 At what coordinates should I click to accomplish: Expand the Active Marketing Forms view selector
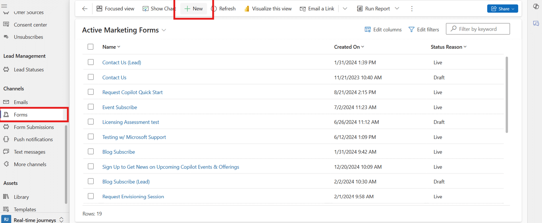point(164,31)
